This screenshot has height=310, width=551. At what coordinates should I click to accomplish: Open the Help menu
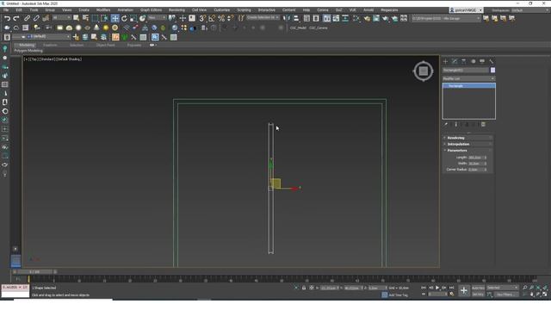[x=306, y=9]
